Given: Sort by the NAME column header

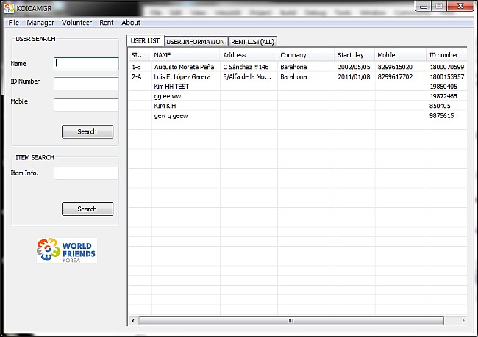Looking at the screenshot, I should pyautogui.click(x=185, y=55).
